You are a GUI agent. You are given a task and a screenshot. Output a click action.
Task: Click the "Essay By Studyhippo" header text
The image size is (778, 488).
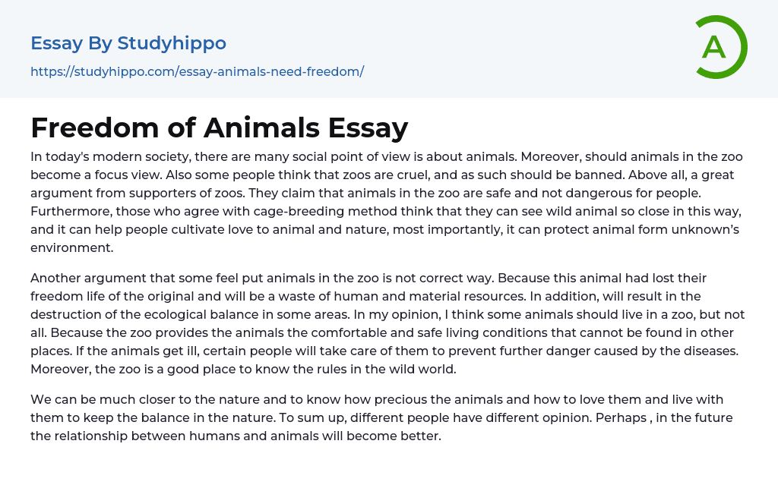(x=128, y=43)
